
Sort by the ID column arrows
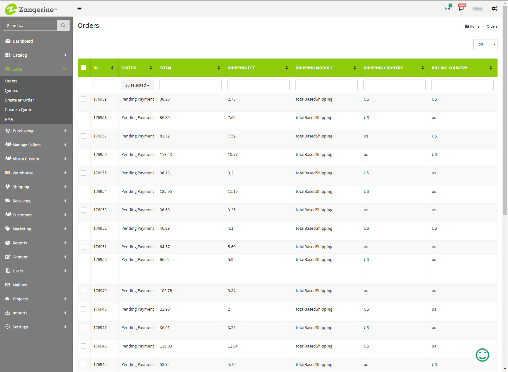coord(112,68)
